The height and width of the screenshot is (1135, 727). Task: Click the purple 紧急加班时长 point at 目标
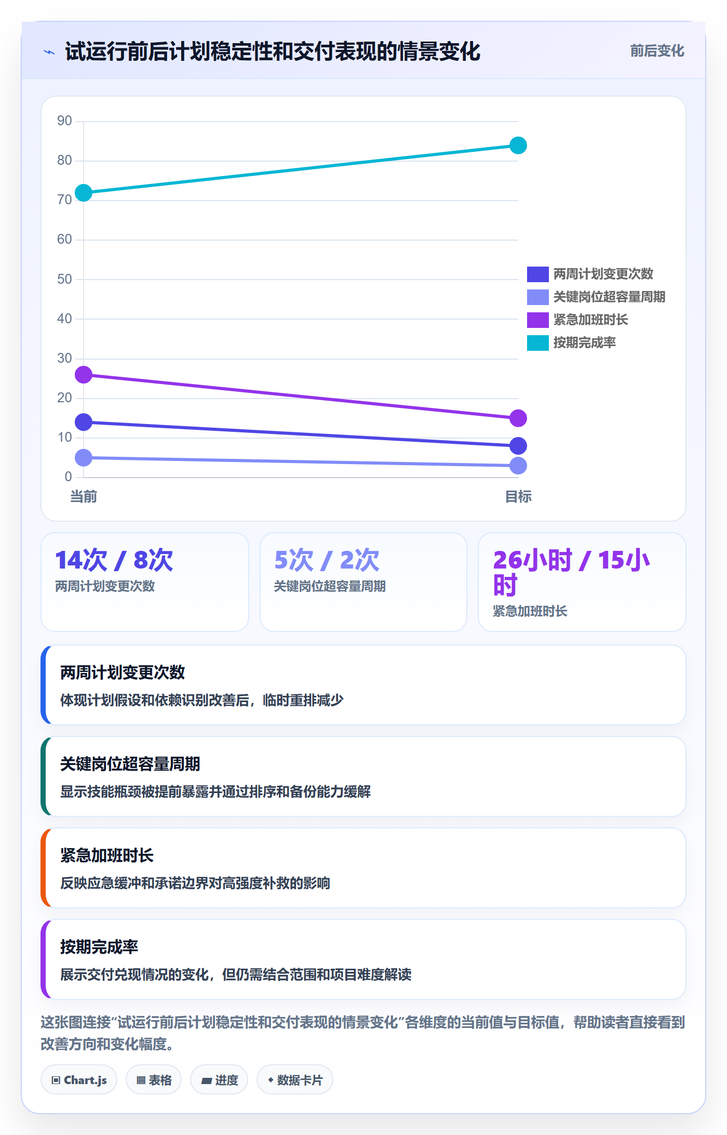[518, 418]
